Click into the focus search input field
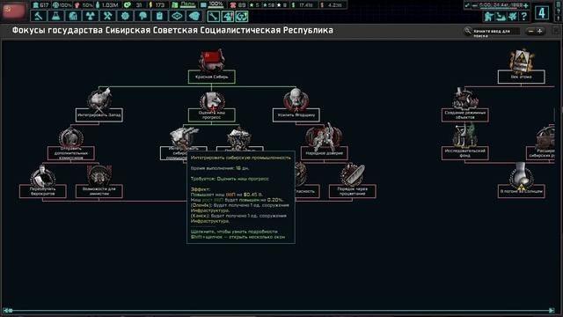Viewport: 563px width, 317px height. pyautogui.click(x=496, y=32)
